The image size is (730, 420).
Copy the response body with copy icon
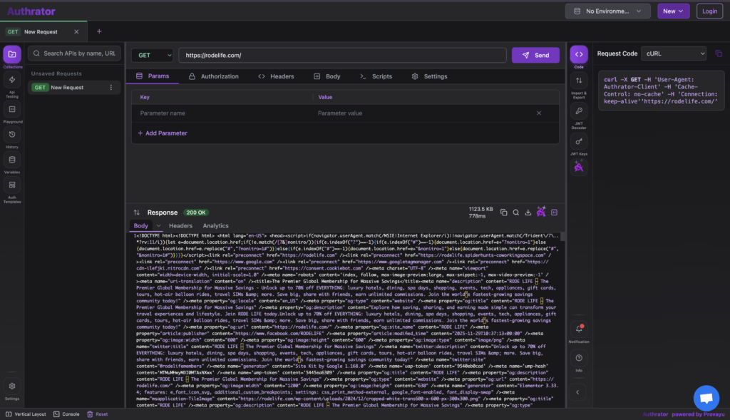point(503,212)
